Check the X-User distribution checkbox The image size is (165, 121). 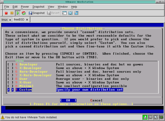tap(10, 83)
